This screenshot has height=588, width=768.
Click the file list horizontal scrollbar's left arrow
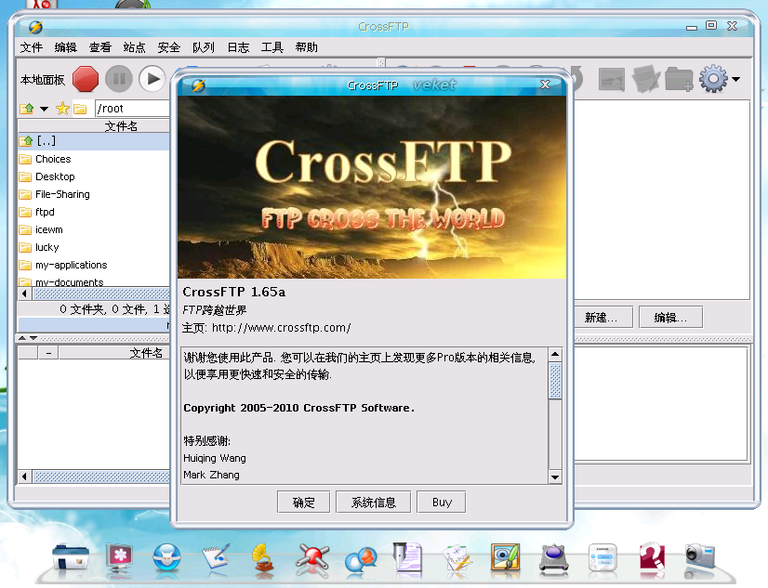click(x=24, y=294)
